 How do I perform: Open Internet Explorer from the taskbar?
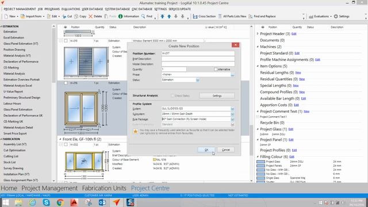coord(32,202)
